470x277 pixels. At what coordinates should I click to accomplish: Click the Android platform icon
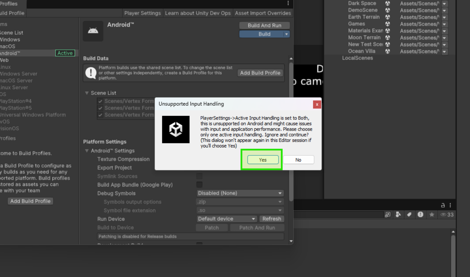point(93,31)
